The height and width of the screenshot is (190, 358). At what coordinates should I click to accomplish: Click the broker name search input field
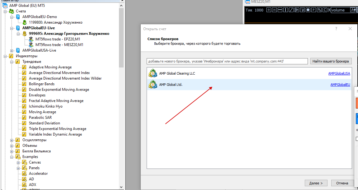click(227, 61)
